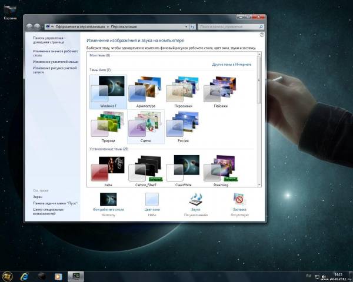Select the Персонажи theme
Image resolution: width=353 pixels, height=282 pixels.
click(x=183, y=92)
